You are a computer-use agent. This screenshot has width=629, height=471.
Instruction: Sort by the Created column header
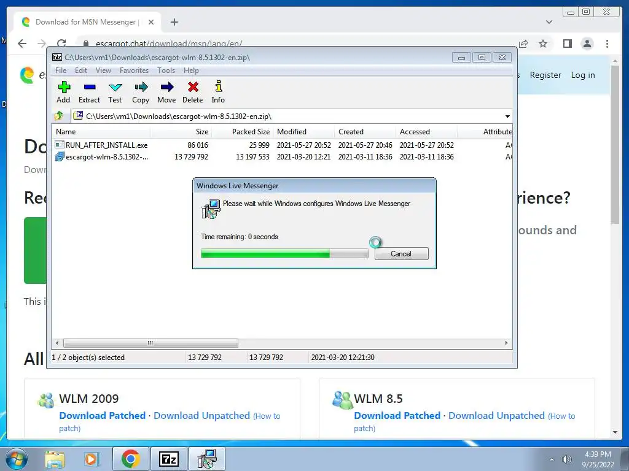(x=365, y=132)
